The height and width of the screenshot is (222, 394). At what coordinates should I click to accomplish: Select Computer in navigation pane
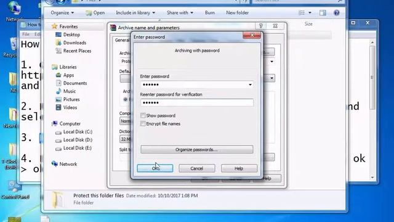[70, 123]
